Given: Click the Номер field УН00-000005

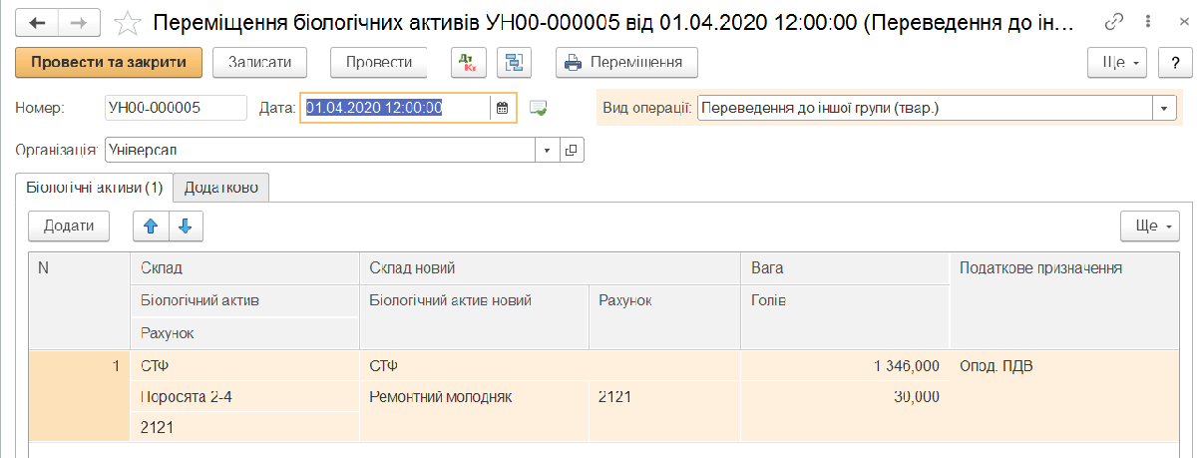Looking at the screenshot, I should pos(175,108).
